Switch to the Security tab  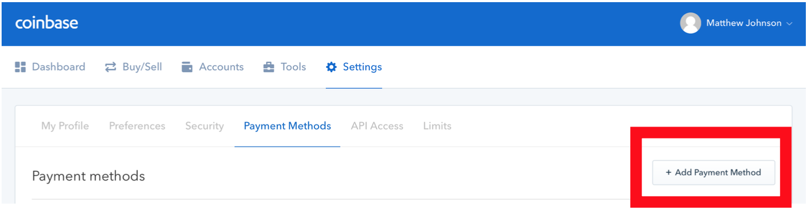click(x=205, y=126)
